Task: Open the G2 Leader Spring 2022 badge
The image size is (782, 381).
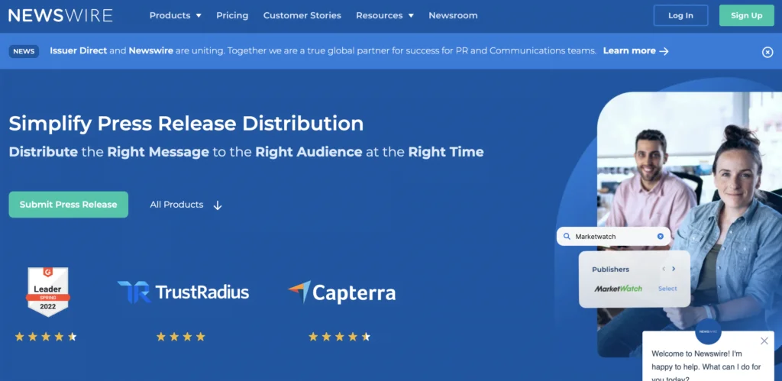Action: [48, 292]
